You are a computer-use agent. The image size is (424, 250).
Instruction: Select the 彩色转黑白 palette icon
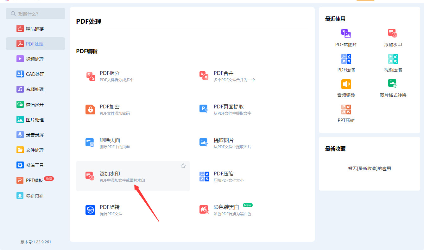click(x=204, y=209)
